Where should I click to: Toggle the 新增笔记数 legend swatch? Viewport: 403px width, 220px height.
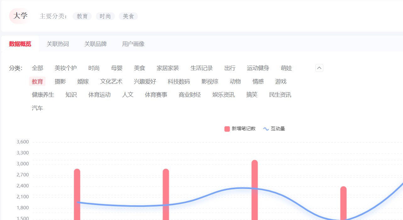click(227, 129)
